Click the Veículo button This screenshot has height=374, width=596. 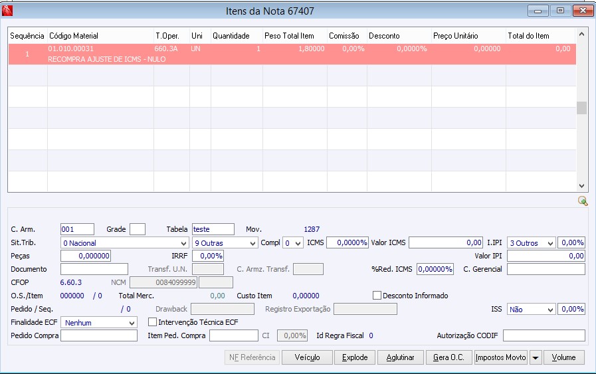(x=307, y=357)
